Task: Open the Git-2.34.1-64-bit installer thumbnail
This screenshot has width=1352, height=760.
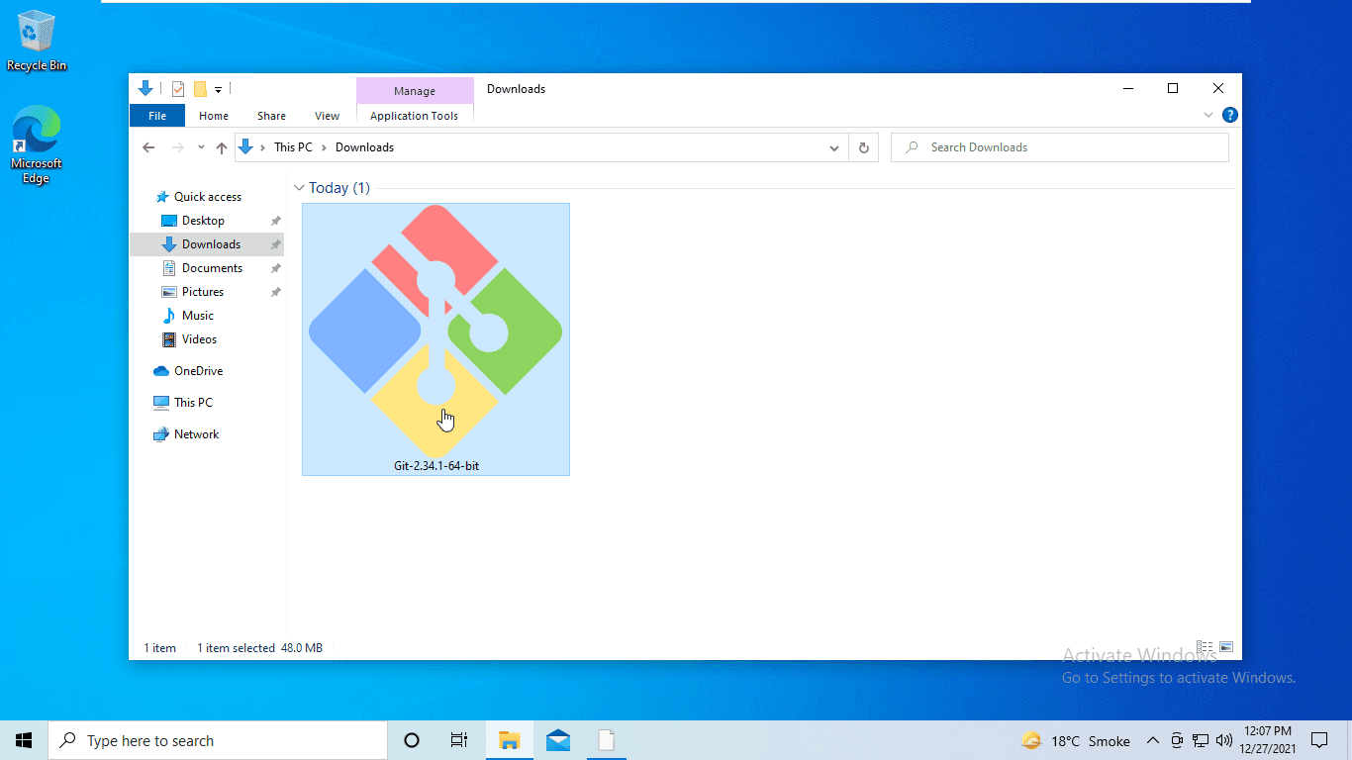Action: click(435, 338)
